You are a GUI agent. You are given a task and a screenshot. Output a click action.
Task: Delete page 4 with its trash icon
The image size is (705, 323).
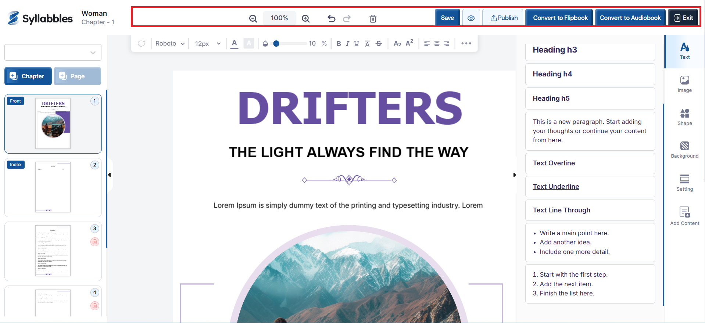coord(95,306)
